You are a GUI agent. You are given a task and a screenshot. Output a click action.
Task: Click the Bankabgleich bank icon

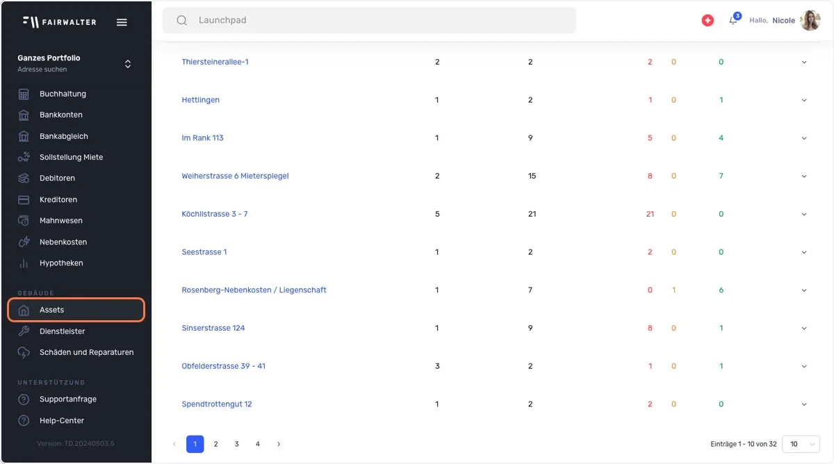(24, 136)
